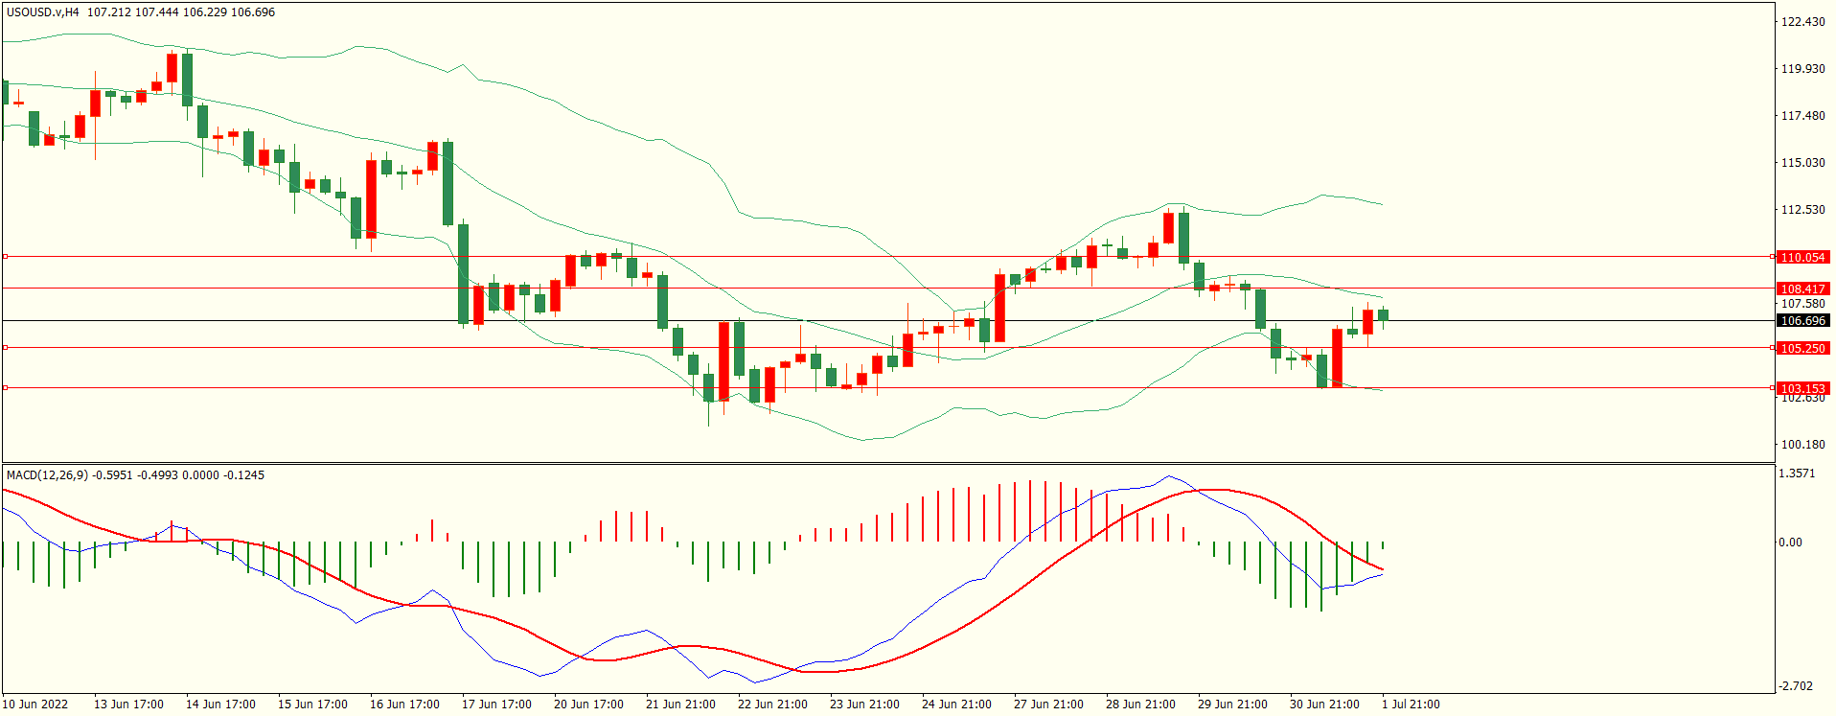
Task: Click the -2.702 MACD scale value
Action: coord(1796,686)
